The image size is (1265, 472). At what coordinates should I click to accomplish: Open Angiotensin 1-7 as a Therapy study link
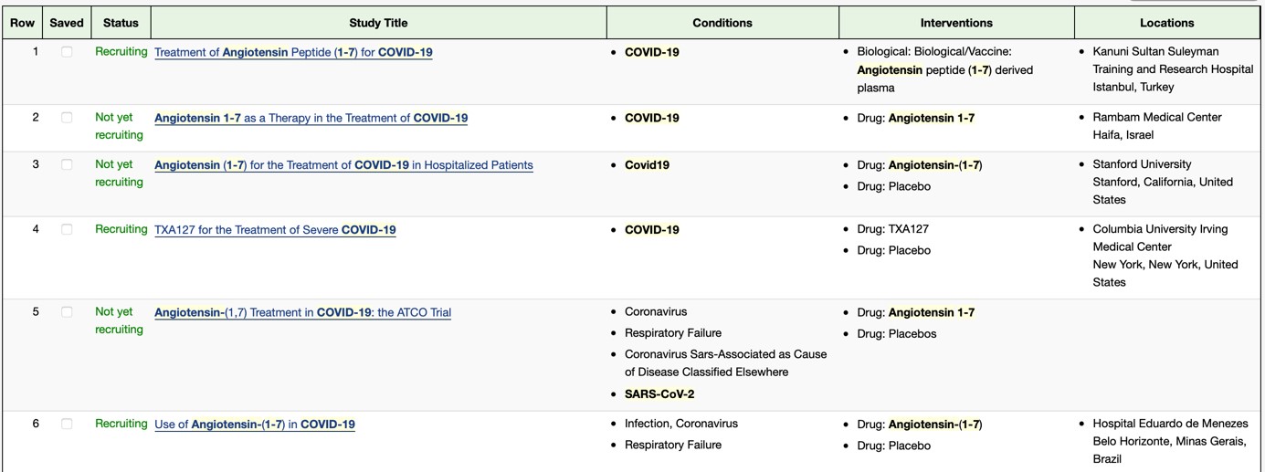point(311,118)
